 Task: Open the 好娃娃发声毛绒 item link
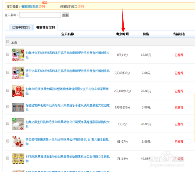[x=67, y=107]
